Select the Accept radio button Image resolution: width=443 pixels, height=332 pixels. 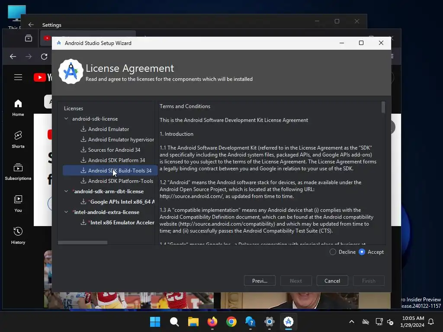pyautogui.click(x=362, y=252)
